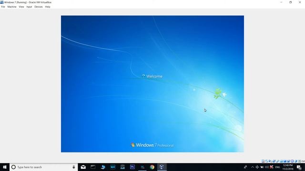Open Mail from the taskbar
Image resolution: width=305 pixels, height=171 pixels.
[83, 167]
